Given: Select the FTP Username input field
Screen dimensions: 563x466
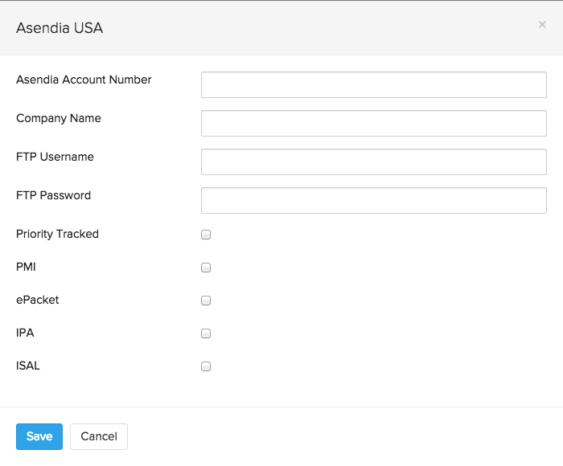Looking at the screenshot, I should point(373,161).
